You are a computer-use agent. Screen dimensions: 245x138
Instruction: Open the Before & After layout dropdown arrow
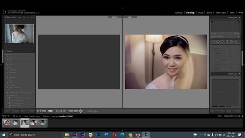54,111
